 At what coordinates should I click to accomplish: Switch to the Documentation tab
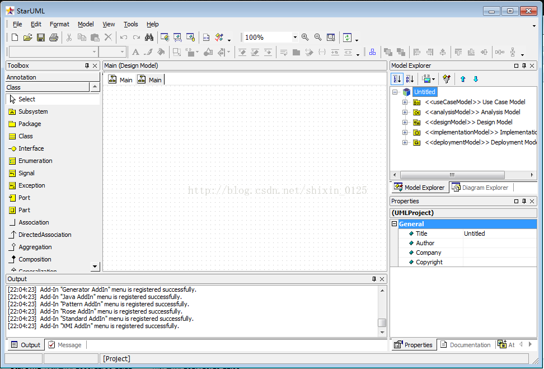(x=466, y=345)
